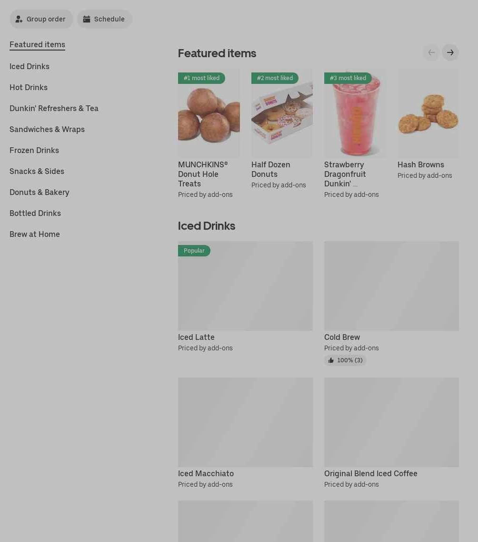The width and height of the screenshot is (478, 542).
Task: Open the Strawberry Dragonfruit Dunkin' drink image
Action: coord(355,113)
